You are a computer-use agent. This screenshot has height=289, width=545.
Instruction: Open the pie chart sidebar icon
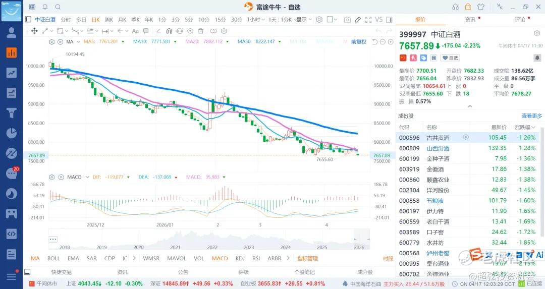pyautogui.click(x=12, y=133)
